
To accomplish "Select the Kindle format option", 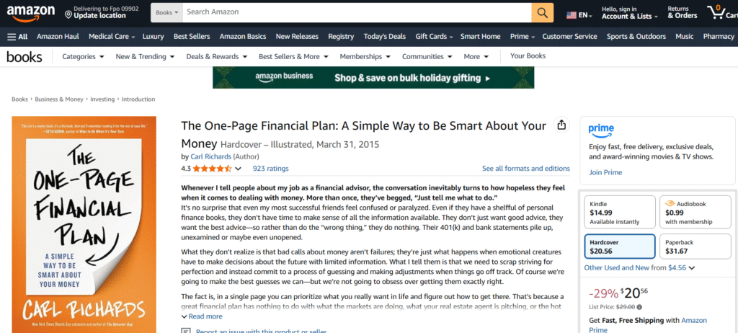I will (x=618, y=213).
